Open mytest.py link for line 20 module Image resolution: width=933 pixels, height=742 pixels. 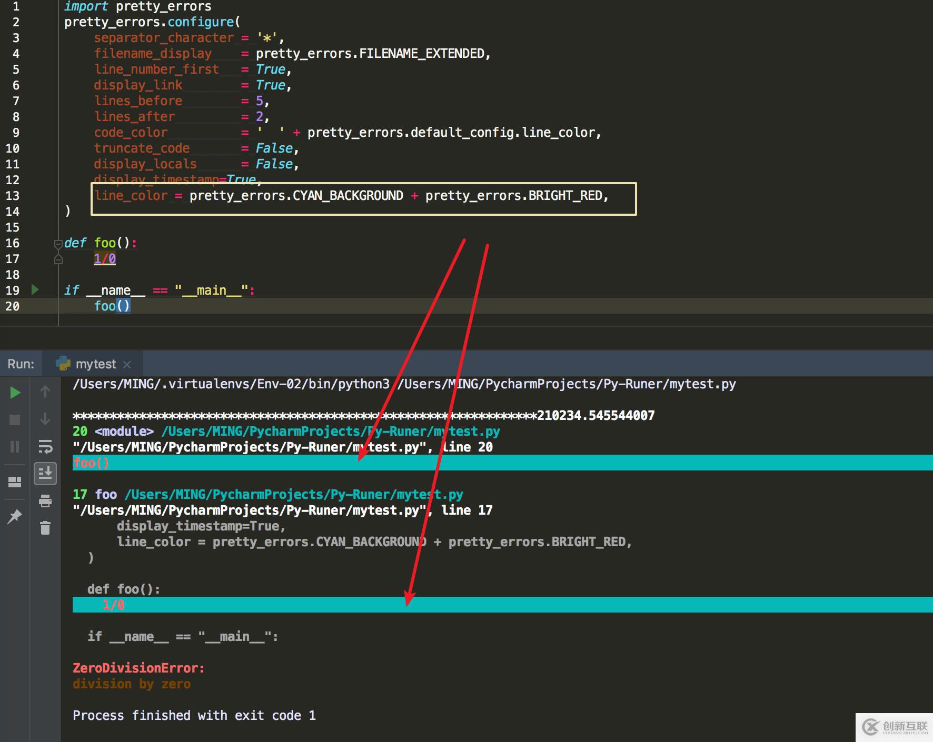[331, 432]
